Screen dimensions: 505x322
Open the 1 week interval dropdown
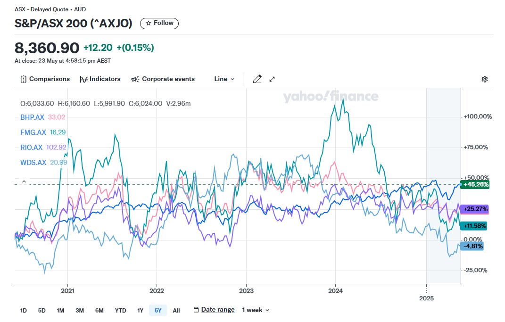256,310
